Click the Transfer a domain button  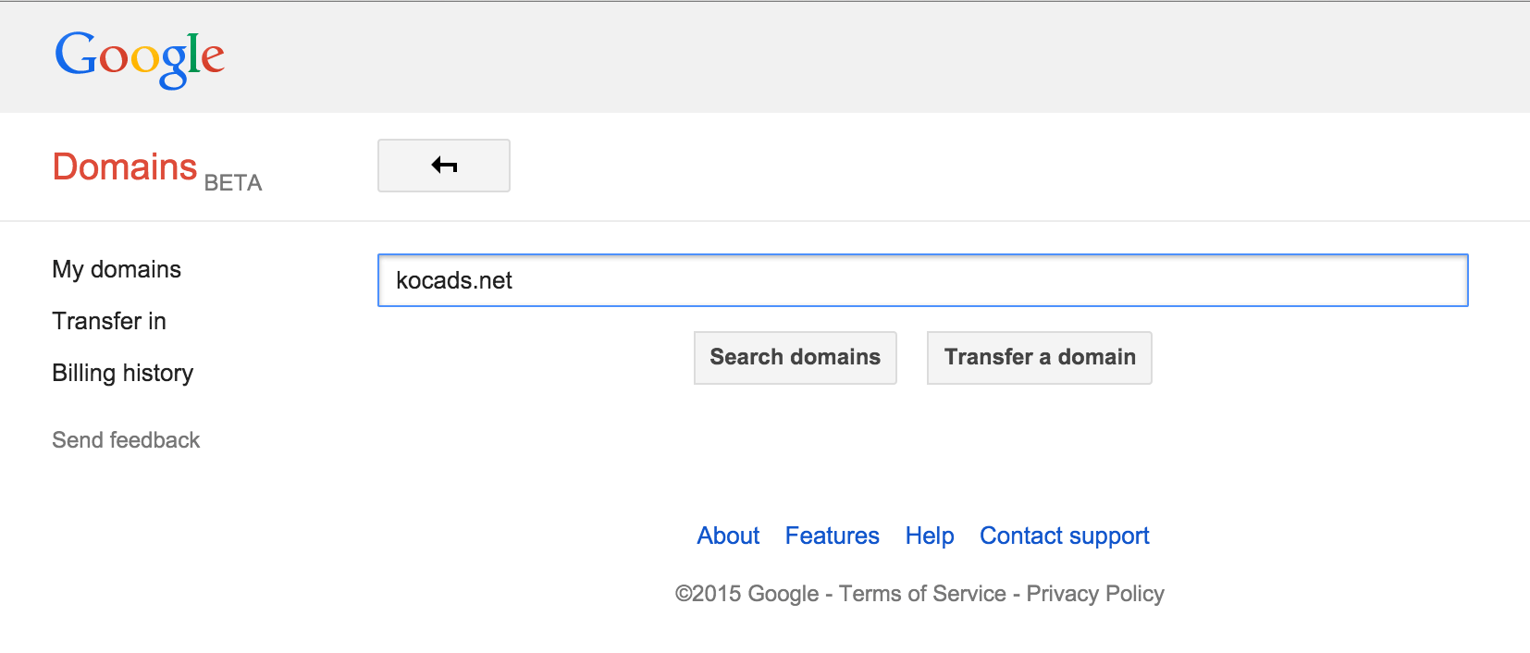pos(1040,357)
